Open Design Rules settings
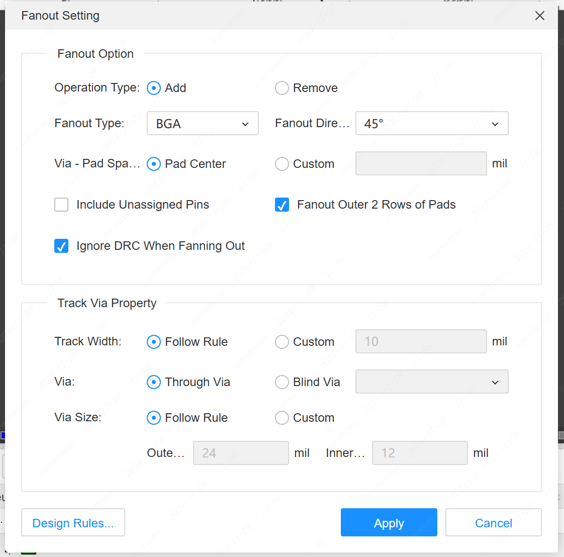Screen dimensions: 564x557 point(73,523)
